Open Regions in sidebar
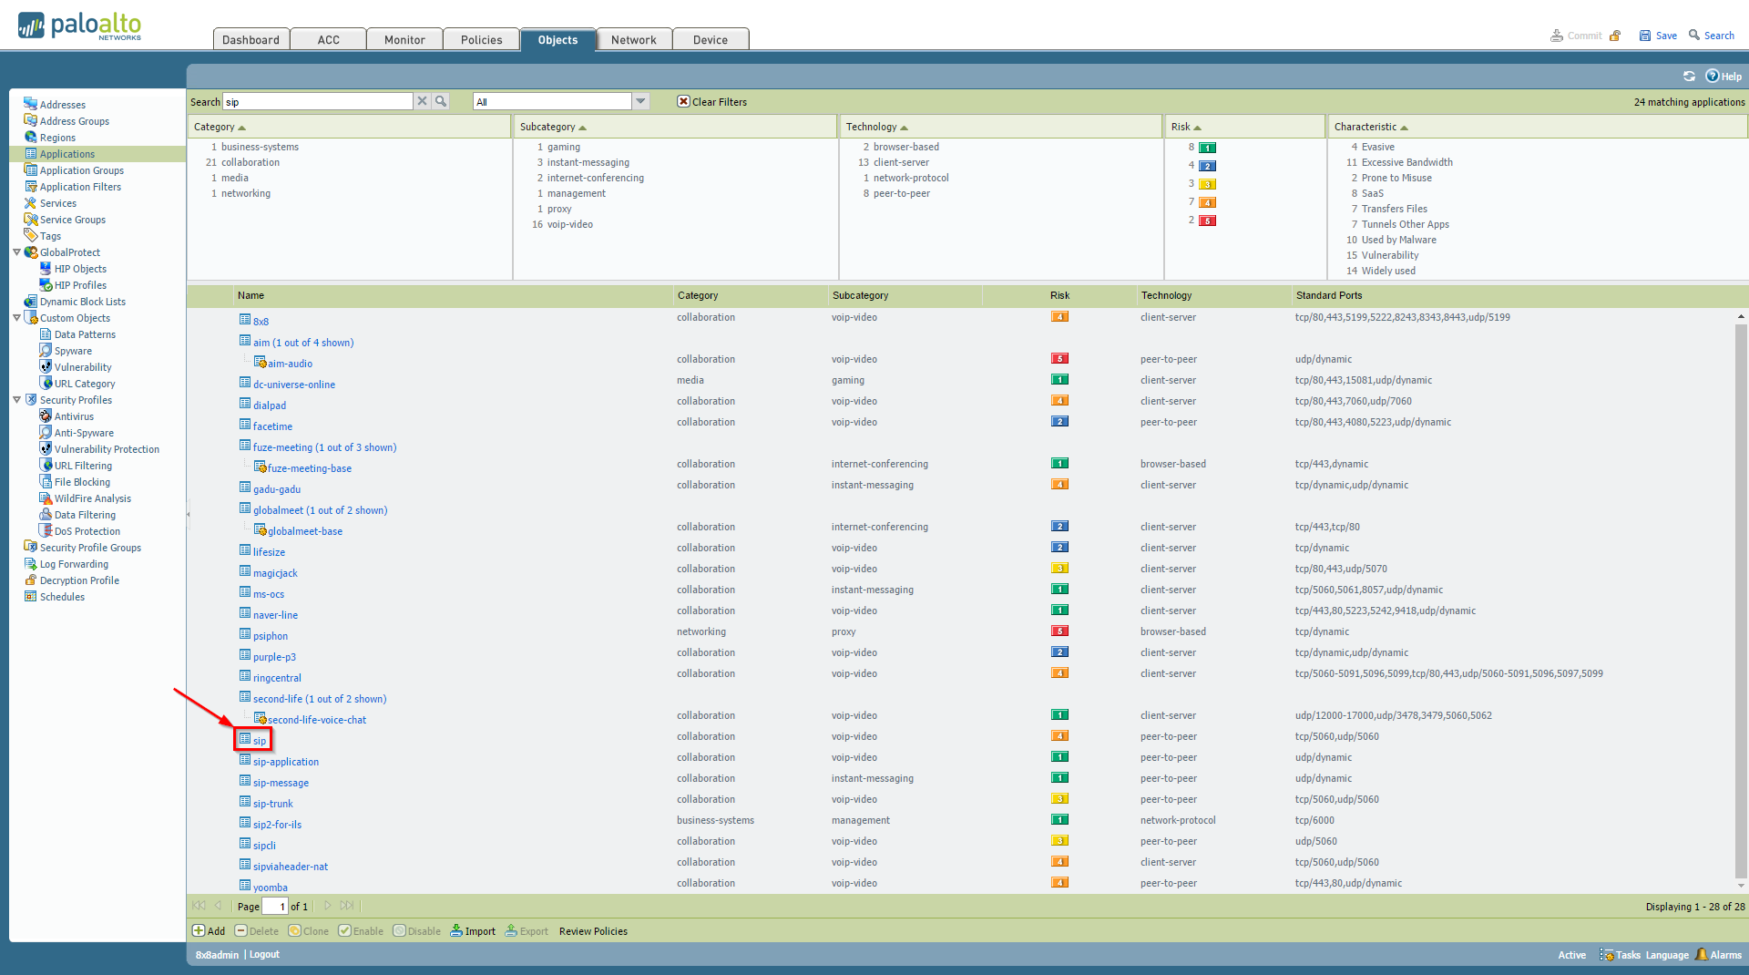This screenshot has width=1749, height=975. (x=57, y=138)
